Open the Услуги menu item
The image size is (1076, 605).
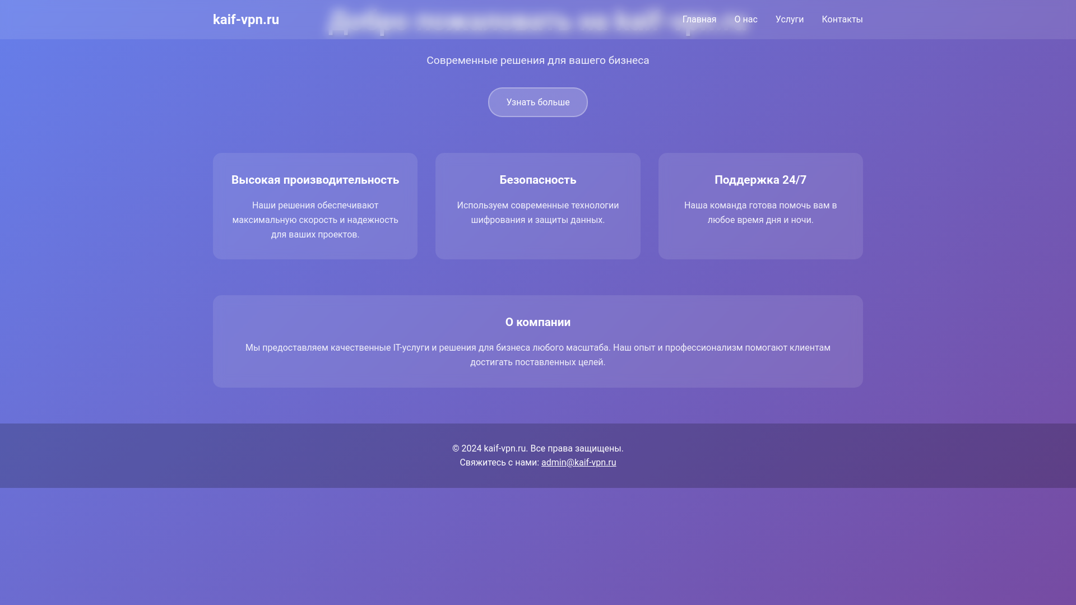pos(789,20)
